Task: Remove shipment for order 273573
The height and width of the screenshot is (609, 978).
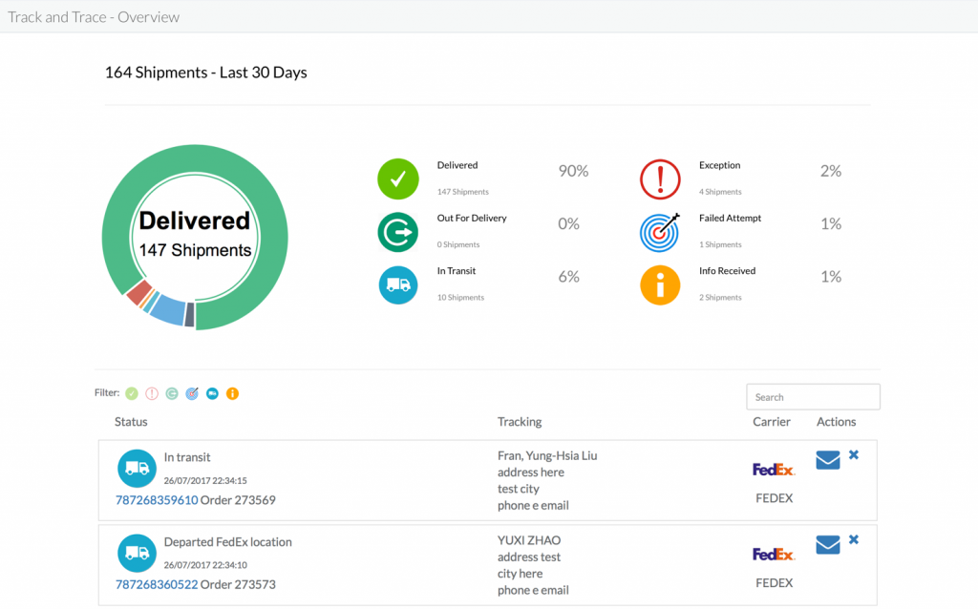Action: pyautogui.click(x=854, y=539)
